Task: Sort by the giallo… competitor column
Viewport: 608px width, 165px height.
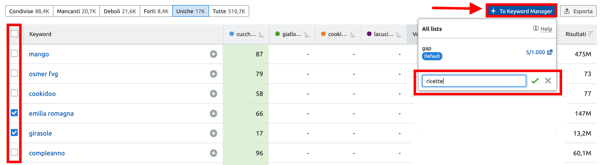Action: coord(307,35)
